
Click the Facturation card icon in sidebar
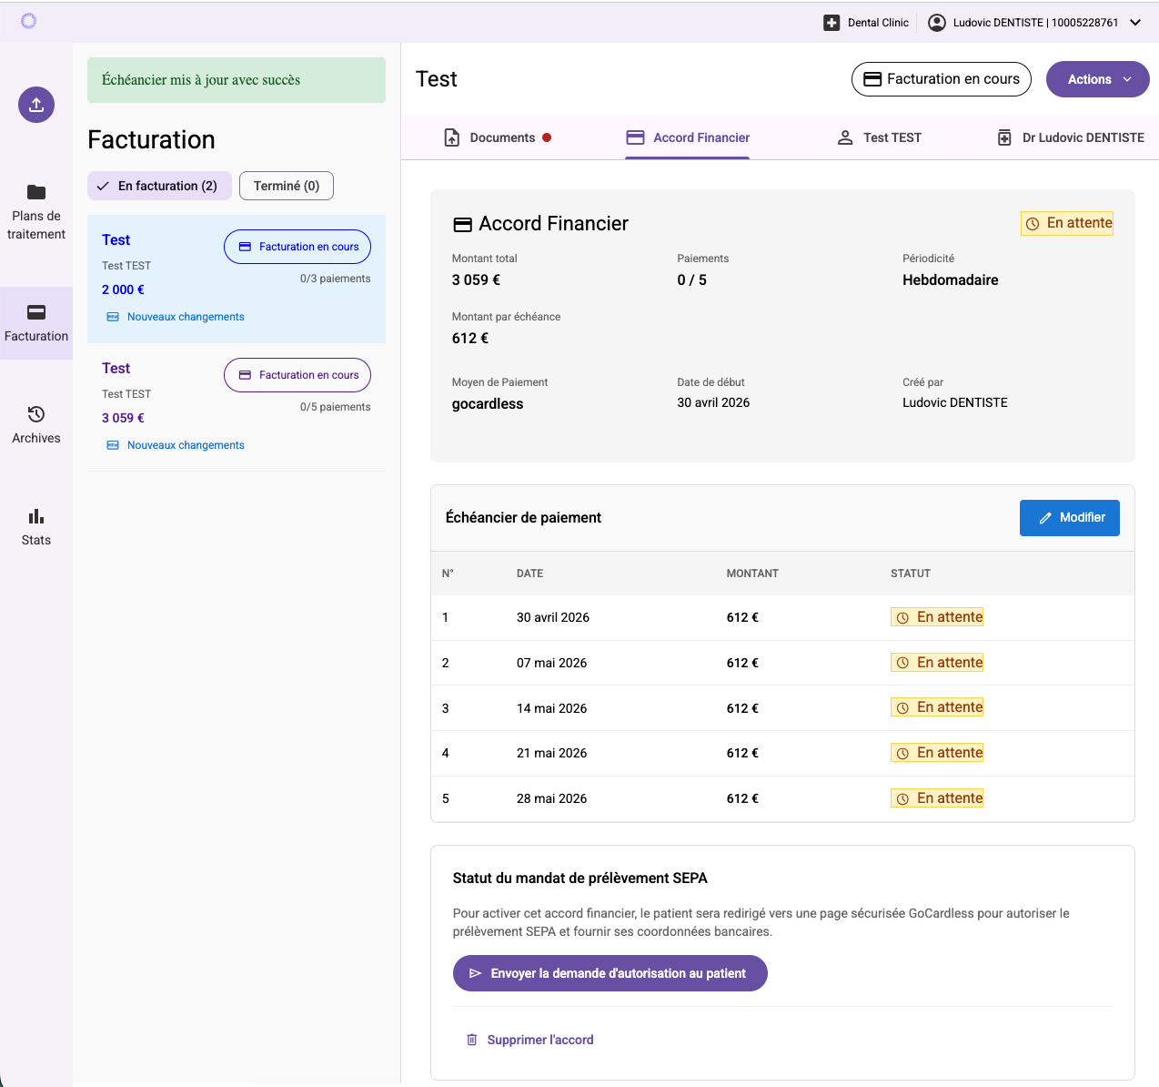(x=36, y=312)
